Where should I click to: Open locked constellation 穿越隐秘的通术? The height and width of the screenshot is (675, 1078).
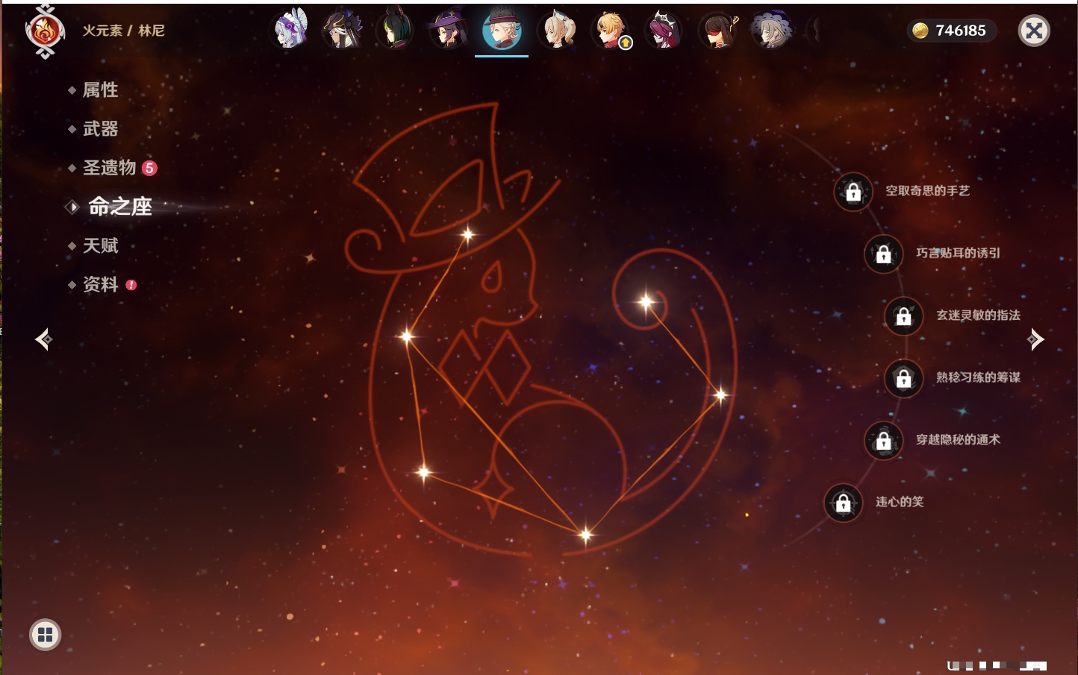[x=884, y=441]
